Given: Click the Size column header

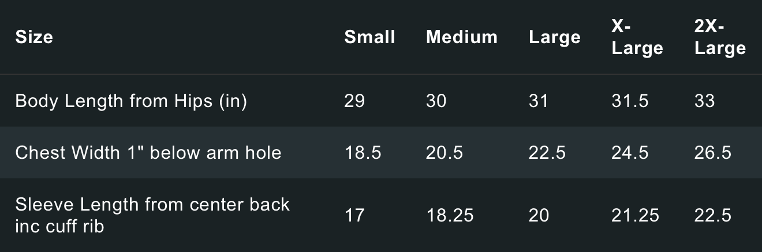Looking at the screenshot, I should (x=34, y=37).
